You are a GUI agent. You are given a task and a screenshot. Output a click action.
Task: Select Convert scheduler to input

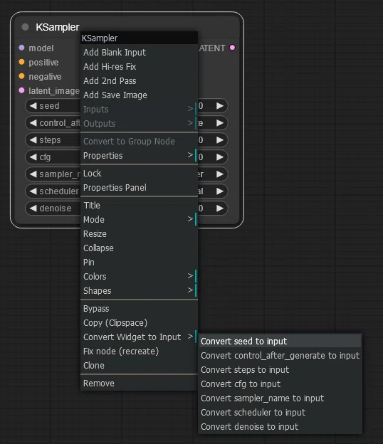click(280, 412)
